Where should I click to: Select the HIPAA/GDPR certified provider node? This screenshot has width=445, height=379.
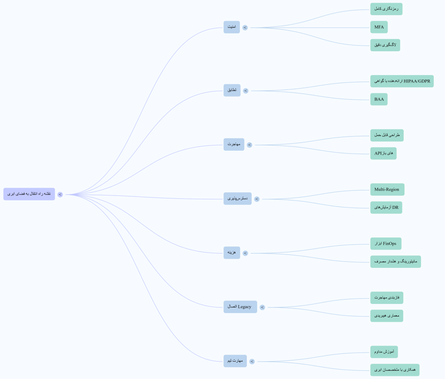point(402,81)
